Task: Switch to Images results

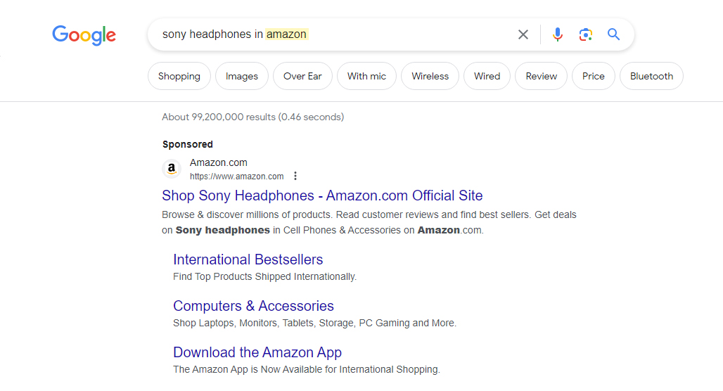Action: pyautogui.click(x=242, y=76)
